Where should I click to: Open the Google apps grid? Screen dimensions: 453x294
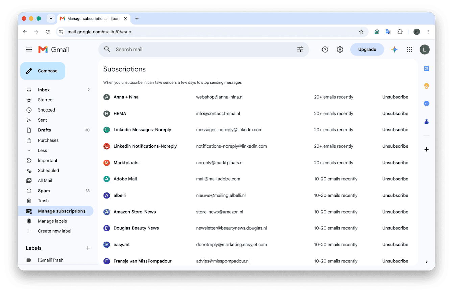(409, 50)
